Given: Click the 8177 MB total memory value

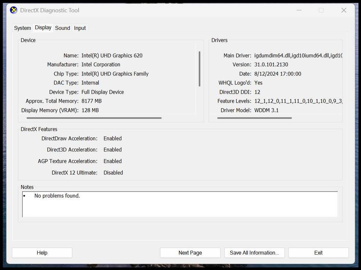Looking at the screenshot, I should [x=91, y=101].
